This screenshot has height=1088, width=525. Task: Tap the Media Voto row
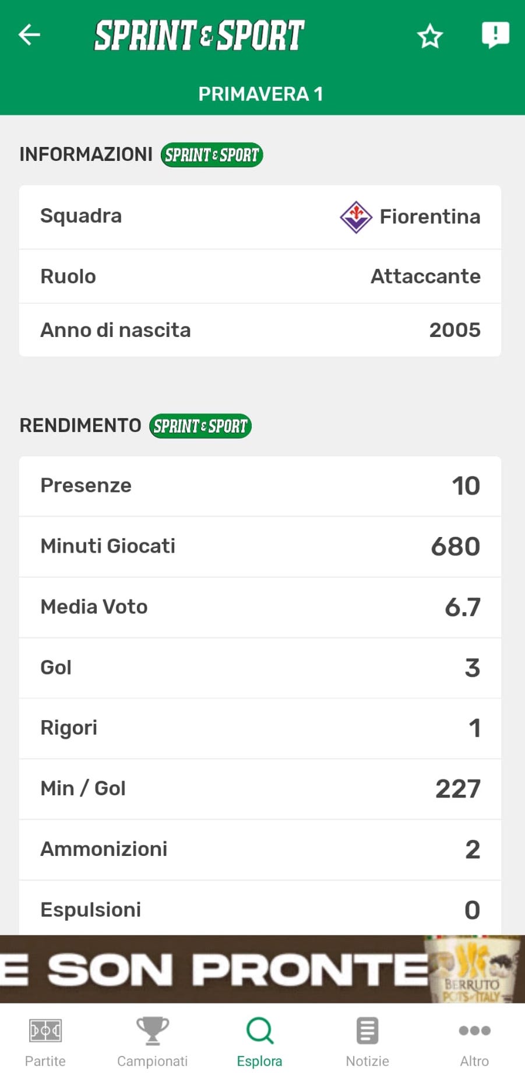(260, 608)
